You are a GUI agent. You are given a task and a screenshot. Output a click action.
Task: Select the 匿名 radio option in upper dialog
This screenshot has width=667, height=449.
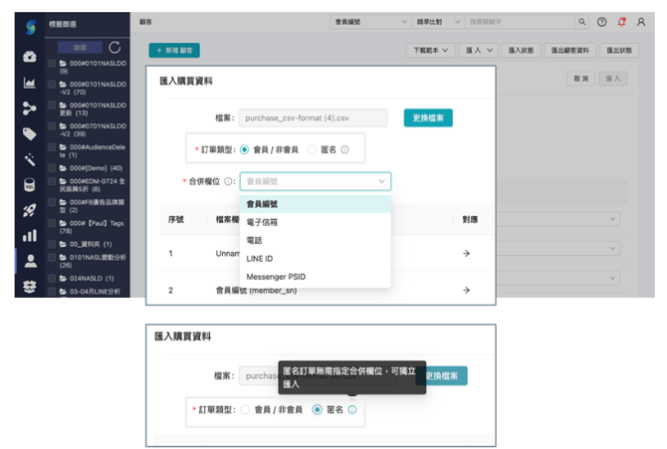[x=312, y=149]
